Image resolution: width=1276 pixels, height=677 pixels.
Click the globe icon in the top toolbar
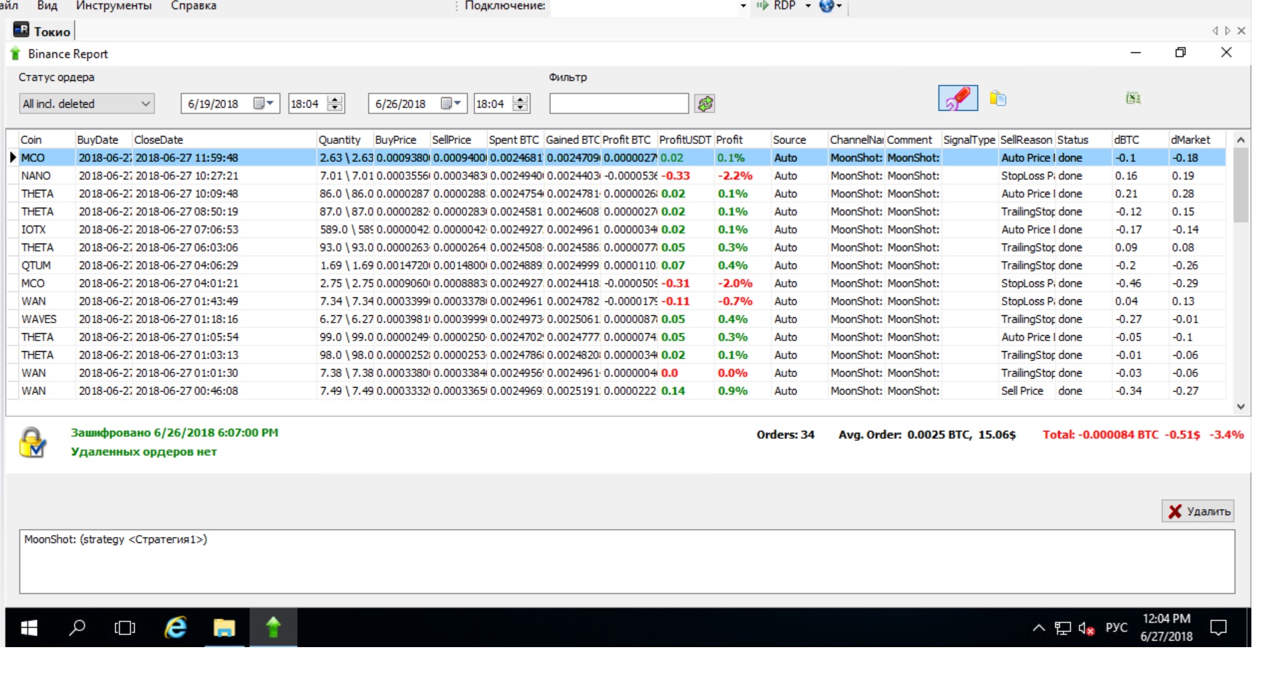click(x=826, y=6)
